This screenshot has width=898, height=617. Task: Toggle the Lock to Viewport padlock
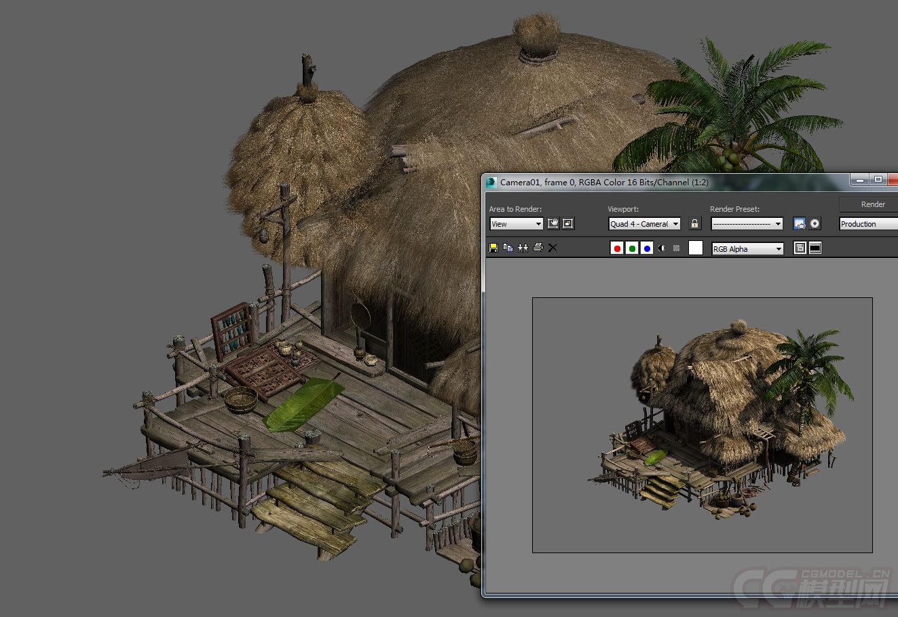click(694, 223)
